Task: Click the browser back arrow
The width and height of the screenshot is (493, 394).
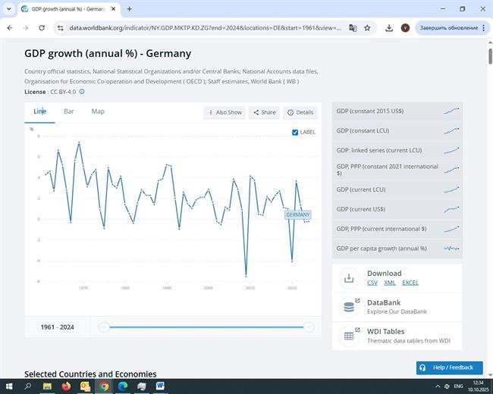Action: point(10,28)
